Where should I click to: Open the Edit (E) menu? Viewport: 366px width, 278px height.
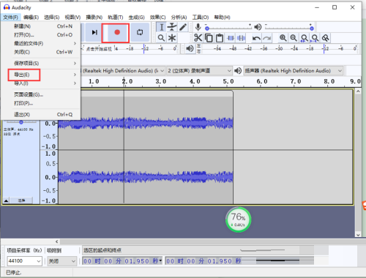click(x=31, y=18)
